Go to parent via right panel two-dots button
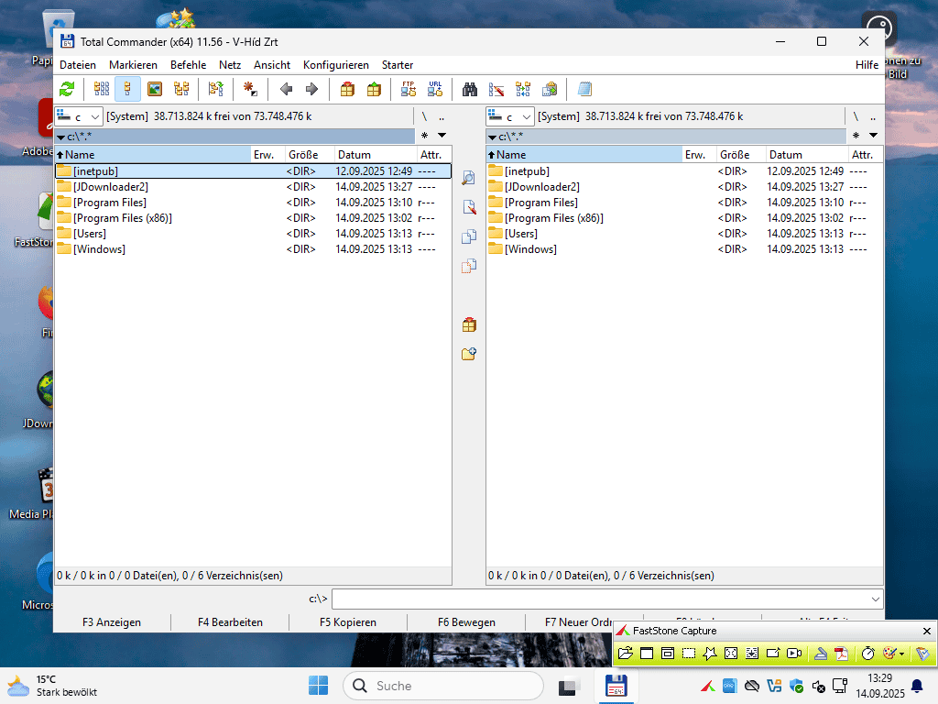 [x=873, y=116]
